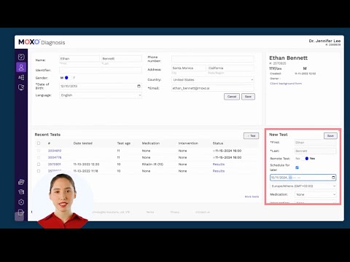Click the Date of Birth field 12/10/2013
The height and width of the screenshot is (262, 350).
101,86
